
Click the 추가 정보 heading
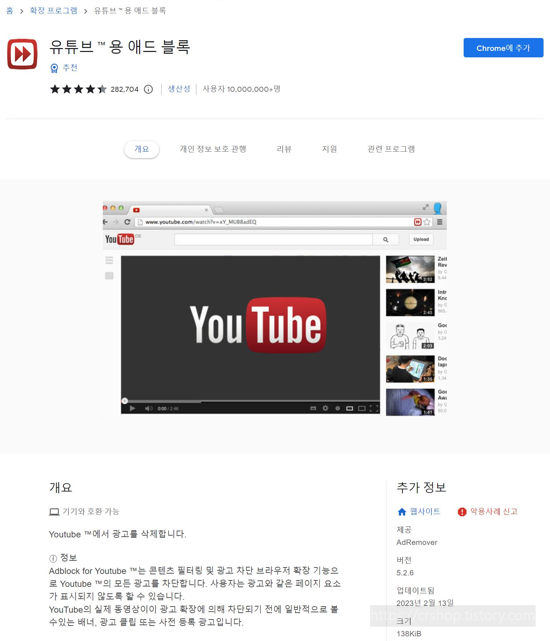point(421,488)
